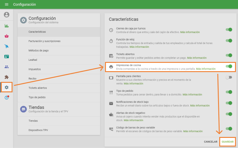This screenshot has width=238, height=148.
Task: Open the reports bar chart icon
Action: [x=7, y=26]
